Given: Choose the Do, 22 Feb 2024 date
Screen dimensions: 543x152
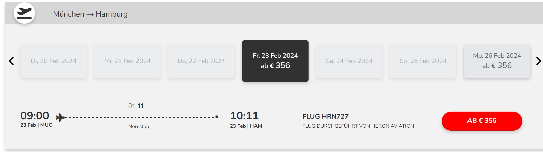Looking at the screenshot, I should click(x=201, y=61).
